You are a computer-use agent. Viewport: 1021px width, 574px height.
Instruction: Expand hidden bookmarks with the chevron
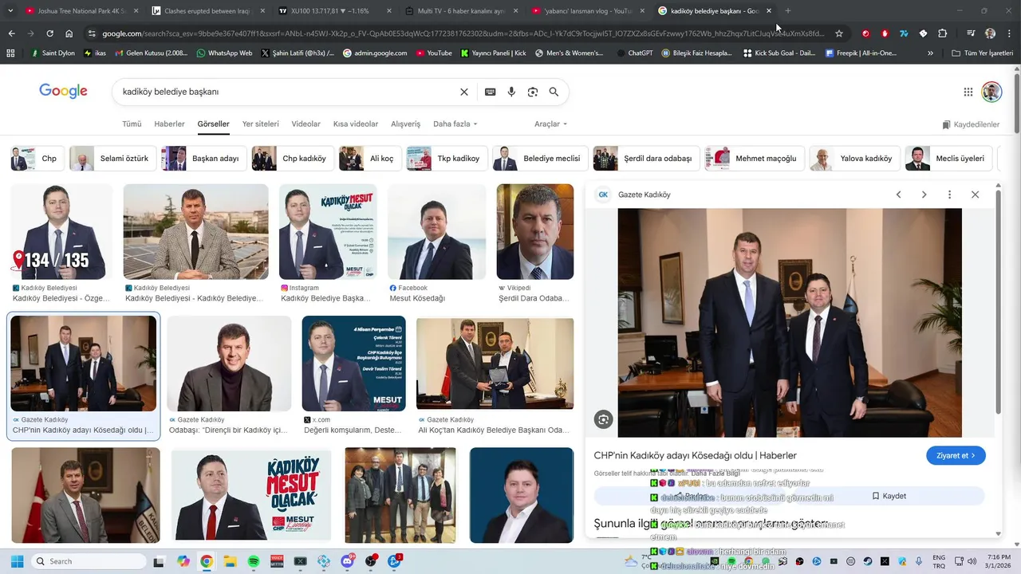930,53
